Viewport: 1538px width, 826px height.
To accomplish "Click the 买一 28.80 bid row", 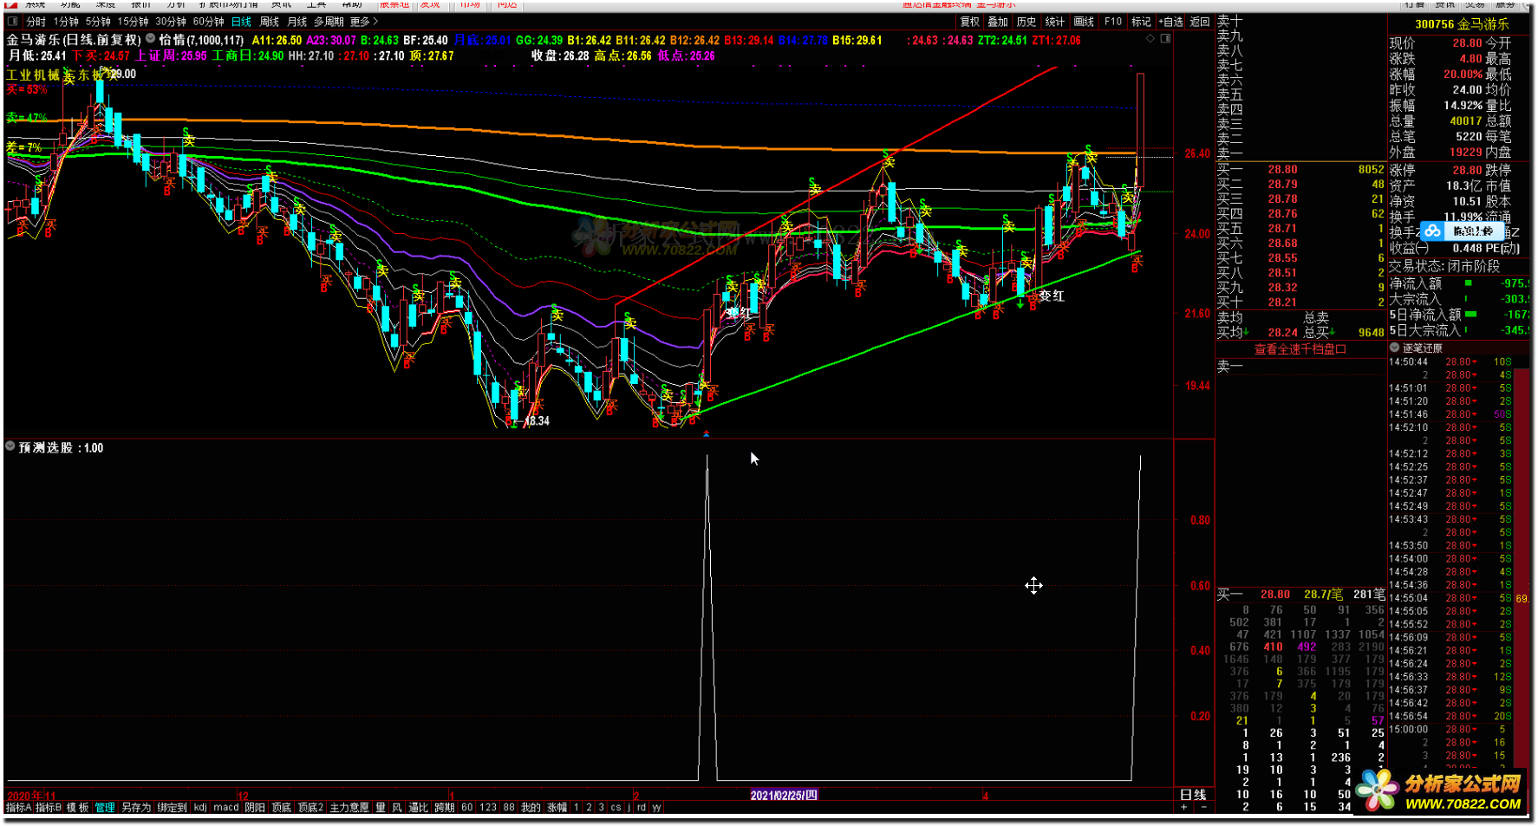I will [1300, 170].
